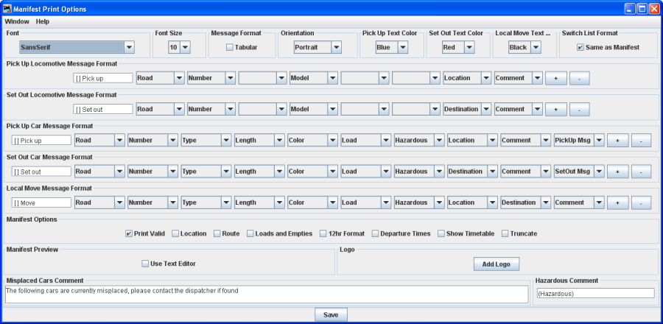Image resolution: width=663 pixels, height=324 pixels.
Task: Expand the Orientation Portrait dropdown
Action: [x=315, y=47]
